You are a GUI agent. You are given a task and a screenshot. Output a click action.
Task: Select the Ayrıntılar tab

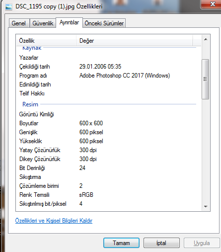coord(69,22)
